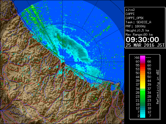Select the "PRF: 1800Hz" line
The image size is (166, 124).
(x=135, y=26)
